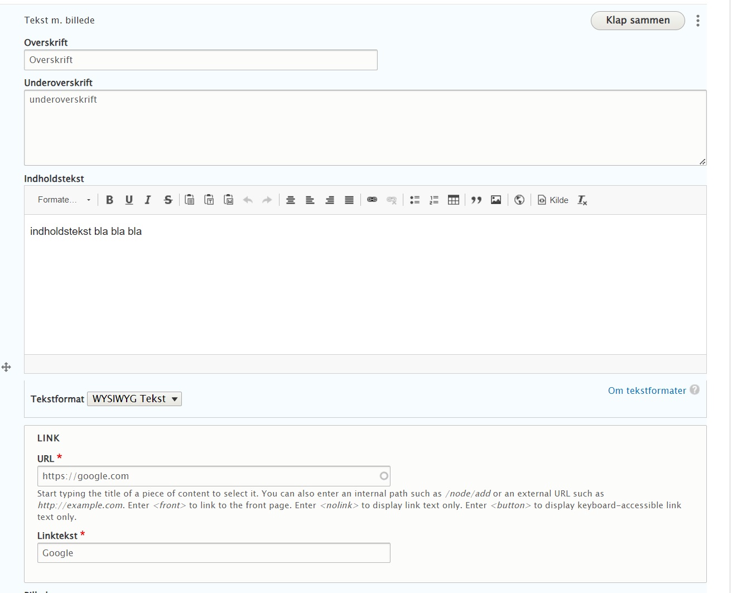Apply underline formatting in editor

click(129, 200)
